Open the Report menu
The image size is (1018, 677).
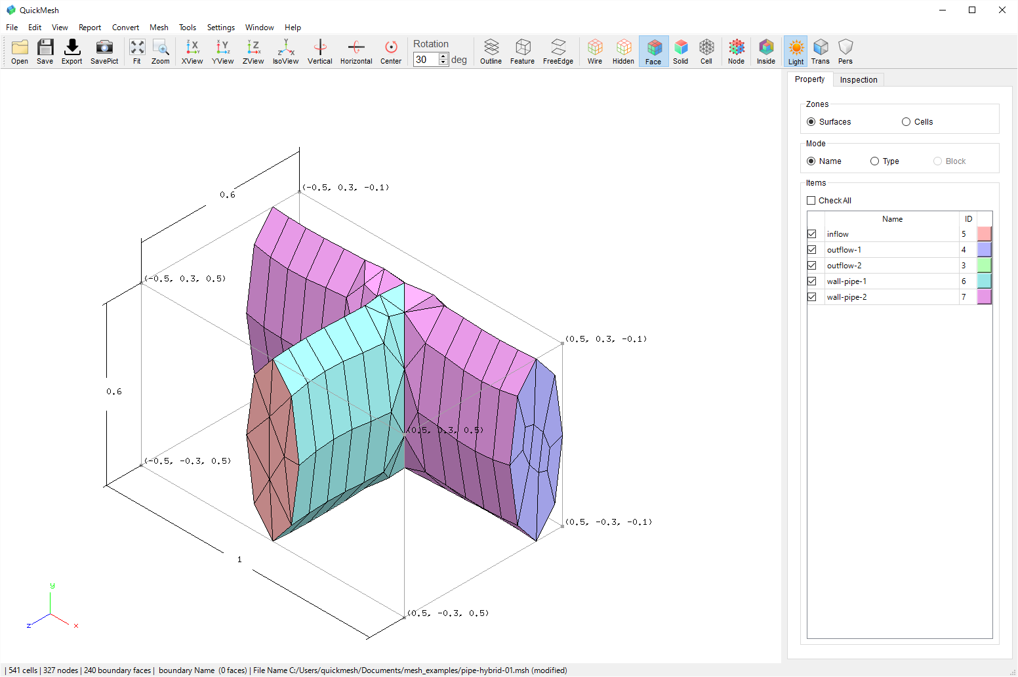(90, 28)
